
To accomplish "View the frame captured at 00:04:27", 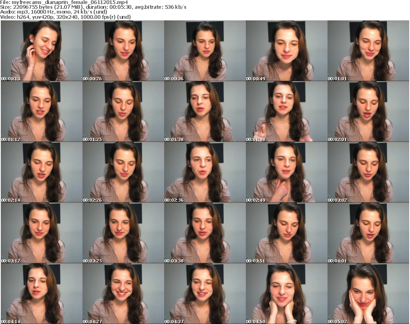I will pyautogui.click(x=123, y=294).
